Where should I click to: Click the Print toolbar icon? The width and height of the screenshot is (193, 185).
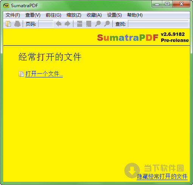[17, 24]
